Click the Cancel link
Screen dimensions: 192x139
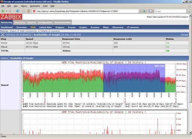click(184, 35)
